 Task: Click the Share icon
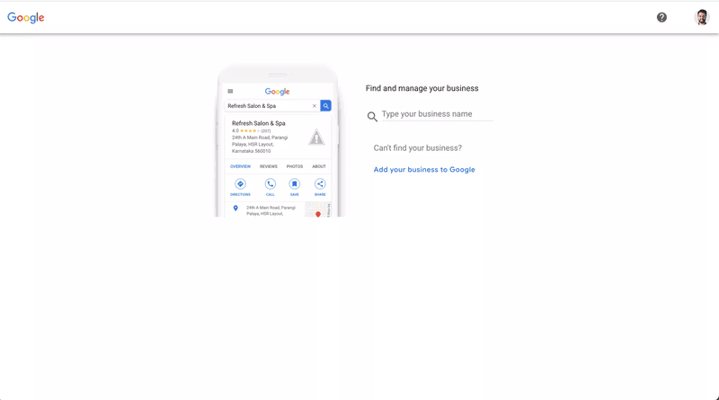point(320,184)
